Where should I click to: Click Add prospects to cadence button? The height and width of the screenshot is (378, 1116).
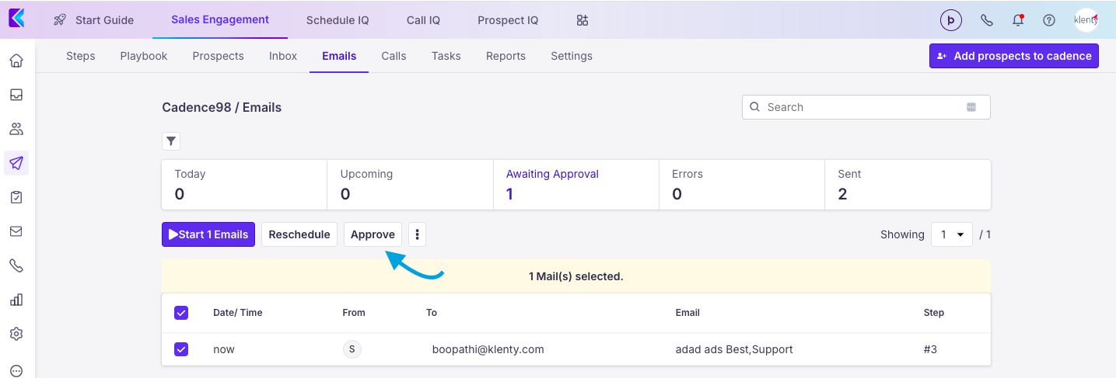(x=1013, y=56)
